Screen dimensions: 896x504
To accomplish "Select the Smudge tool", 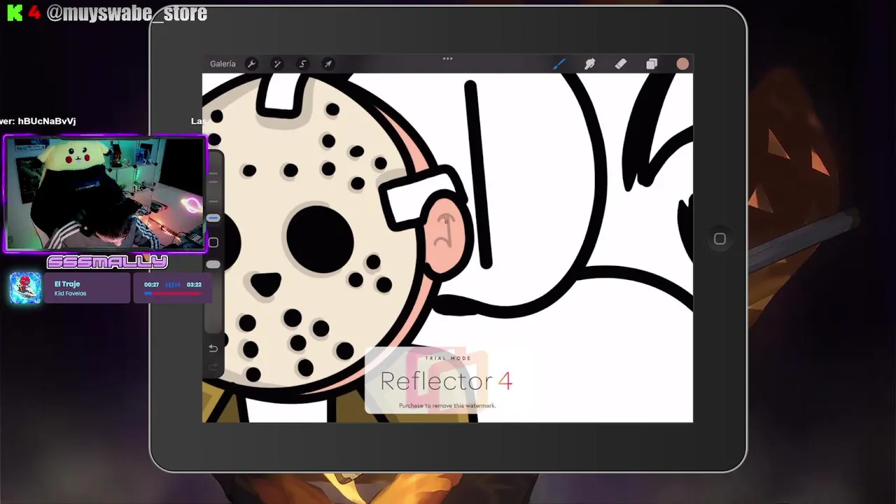I will pos(589,64).
